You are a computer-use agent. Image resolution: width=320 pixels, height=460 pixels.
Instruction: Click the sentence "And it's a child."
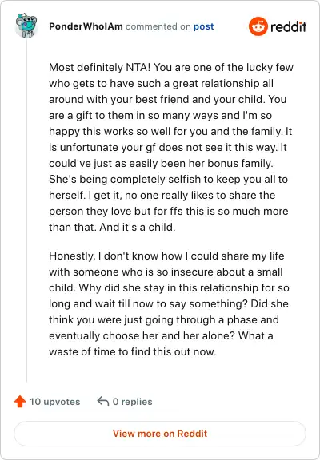tap(138, 227)
